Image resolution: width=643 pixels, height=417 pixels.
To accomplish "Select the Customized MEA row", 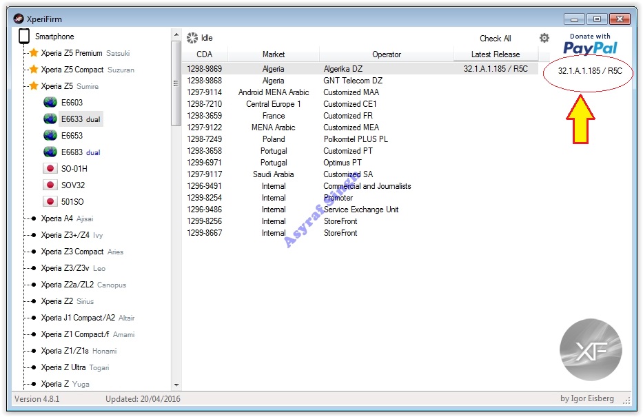I will click(360, 127).
